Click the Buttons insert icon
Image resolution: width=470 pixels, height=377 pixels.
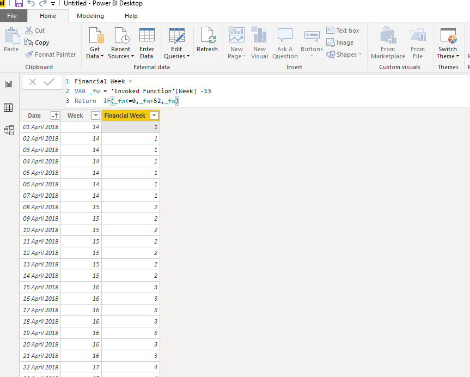(312, 36)
